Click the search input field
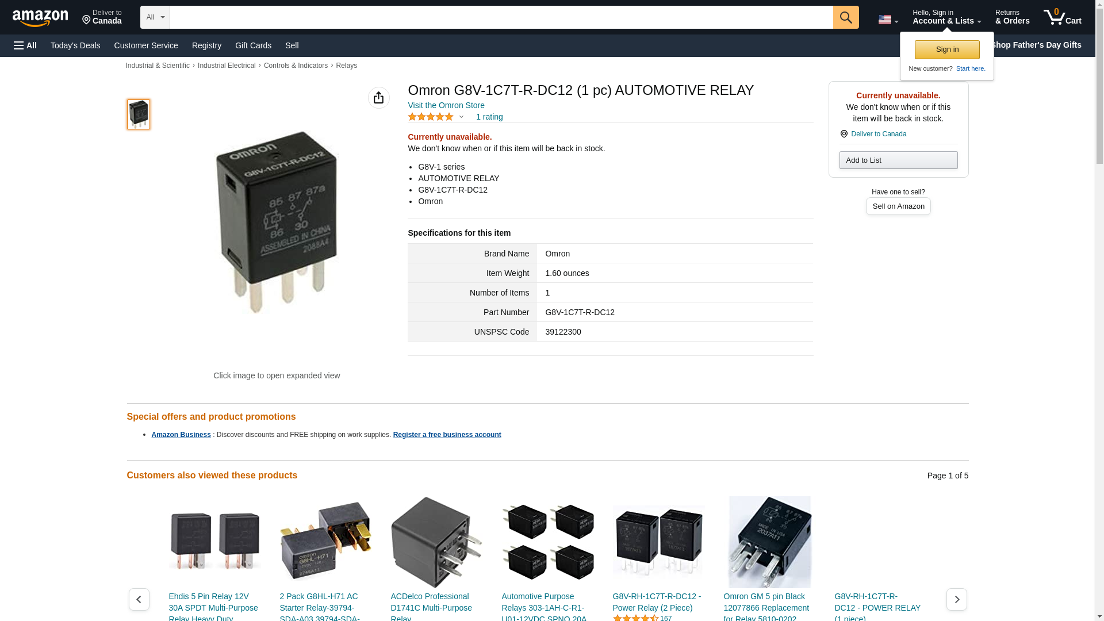Viewport: 1104px width, 621px height. 501,17
